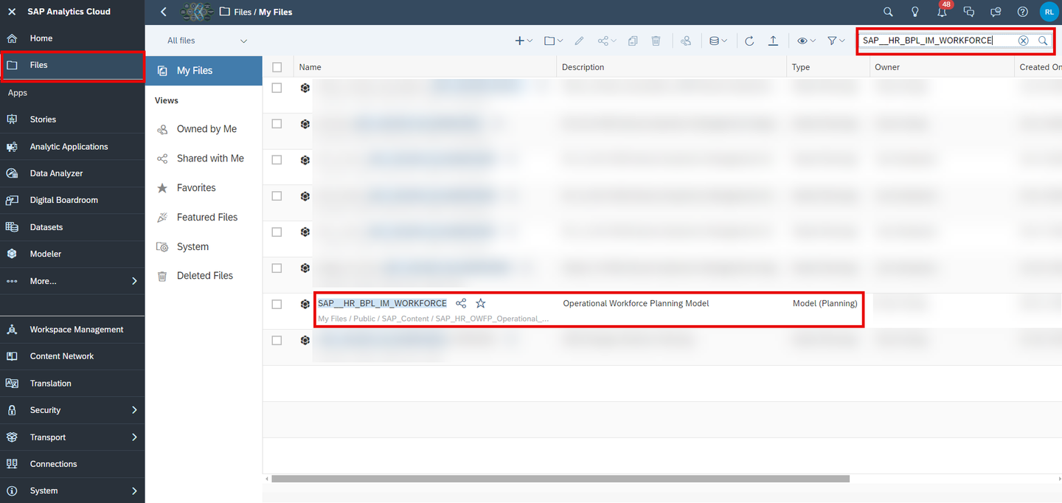
Task: Share SAP__HR_BPL_IM_WORKFORCE using its row share icon
Action: click(x=461, y=303)
